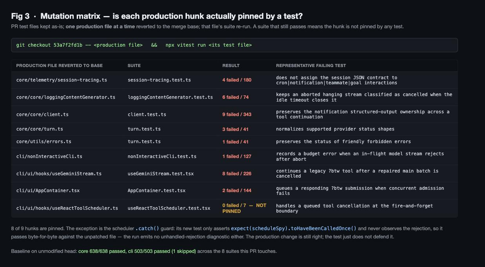Click useReactToolScheduler.test.tsx suite cell
This screenshot has width=485, height=267.
pos(169,208)
